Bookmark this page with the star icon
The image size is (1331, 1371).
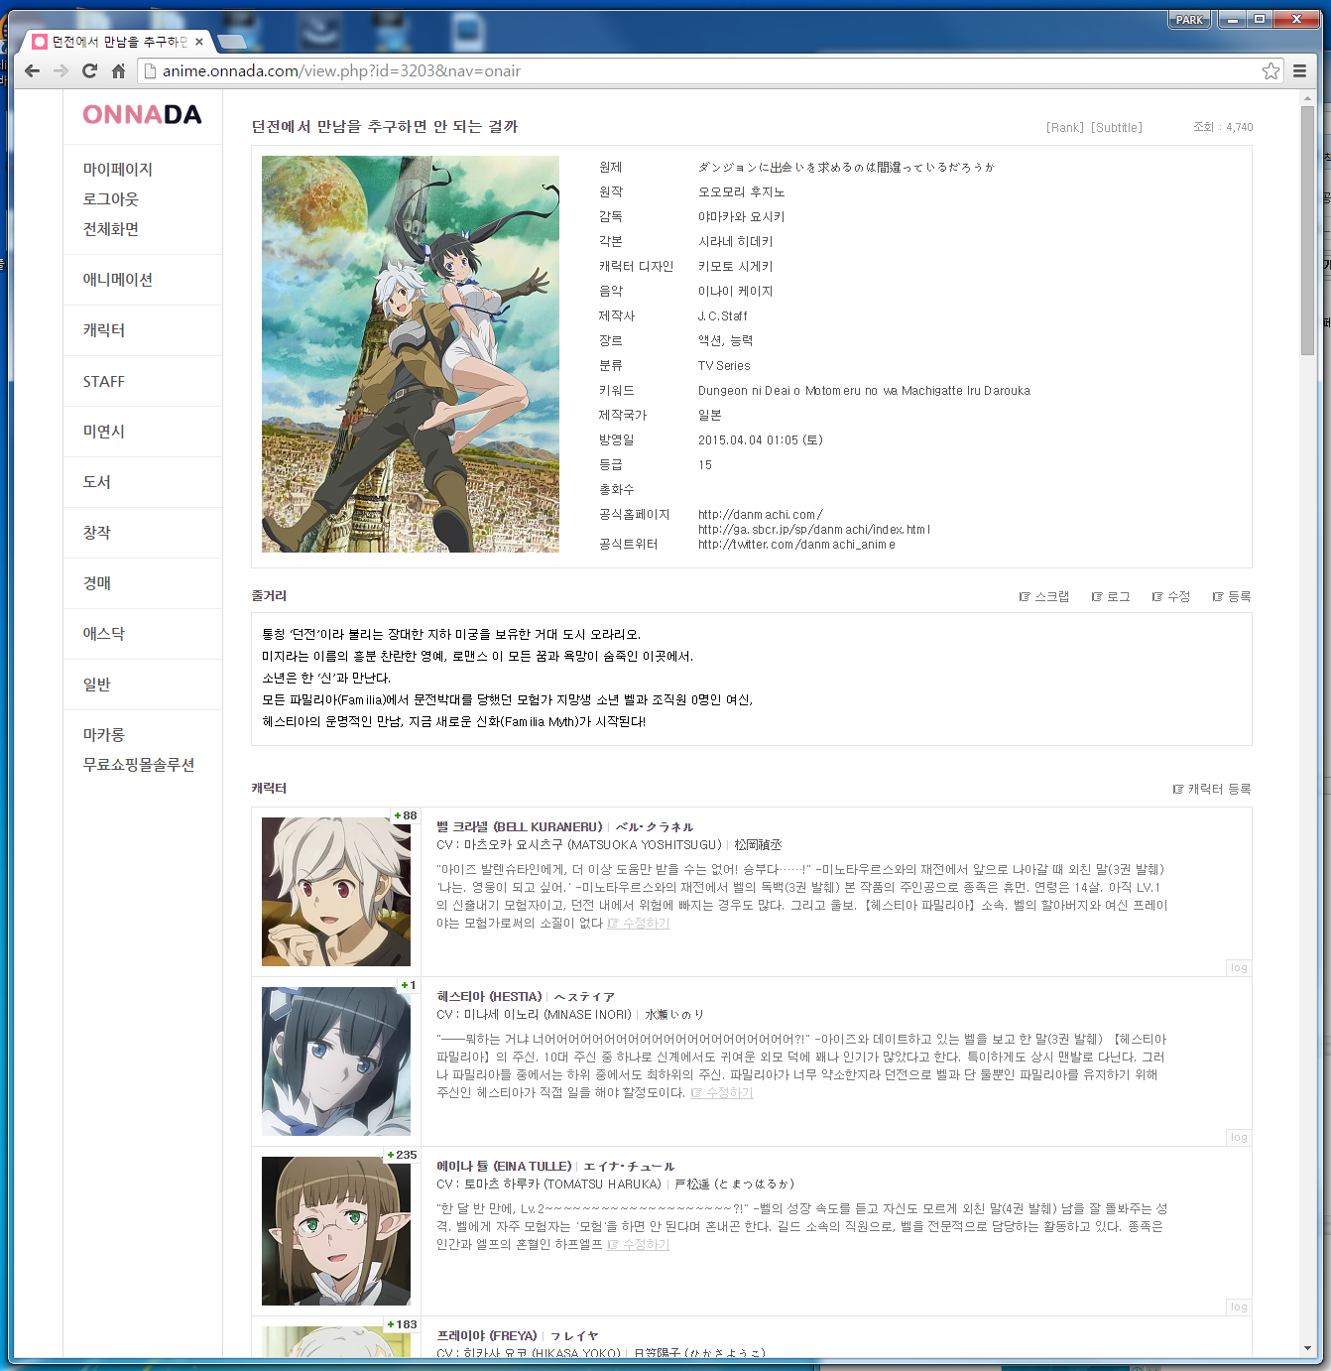click(x=1270, y=70)
